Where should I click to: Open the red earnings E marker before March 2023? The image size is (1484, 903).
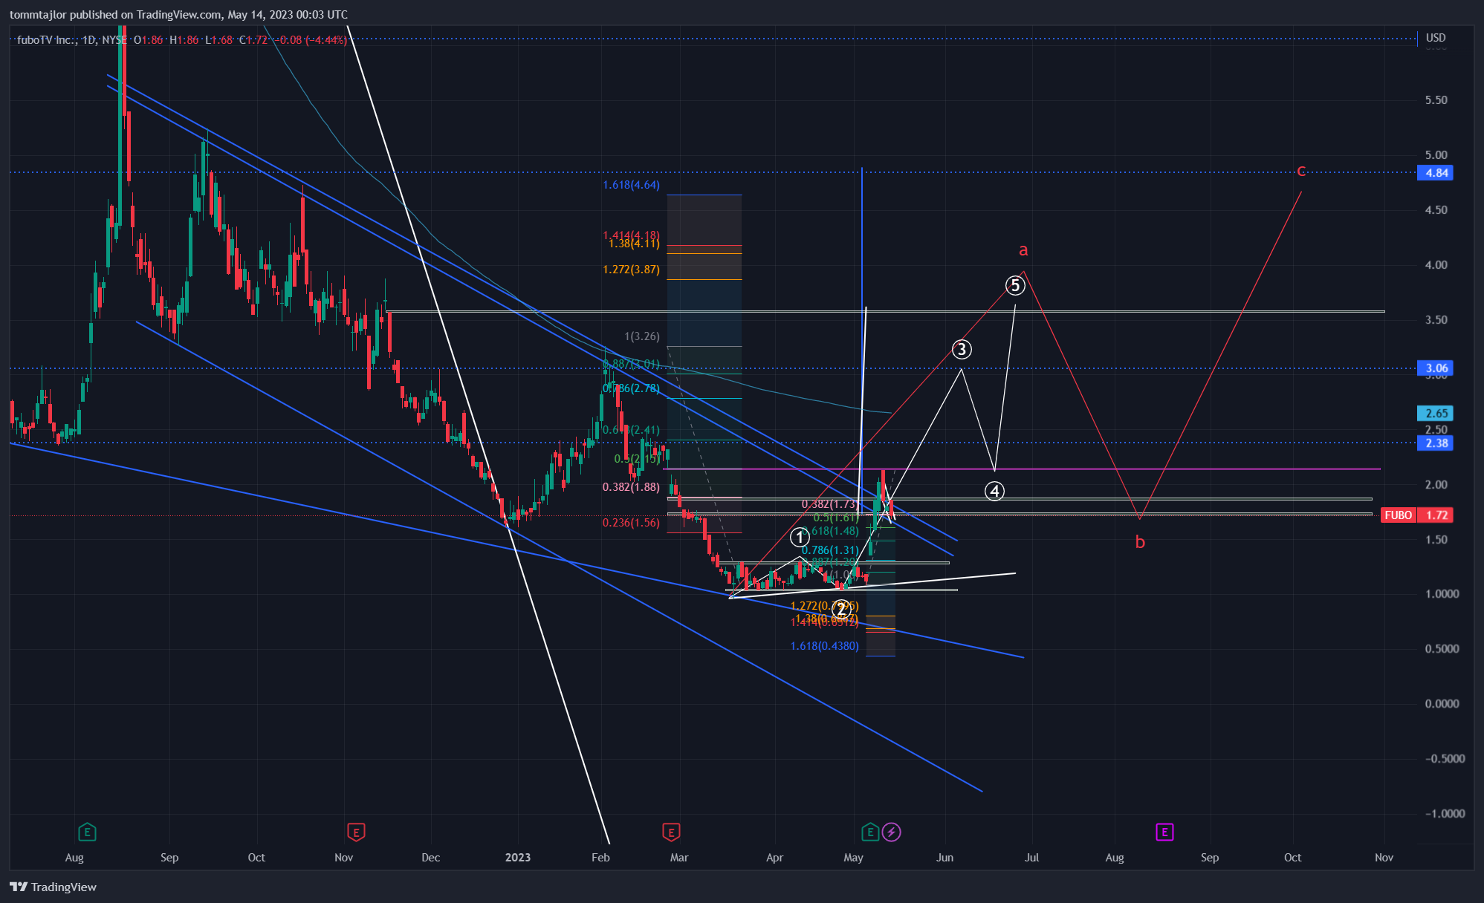point(671,832)
